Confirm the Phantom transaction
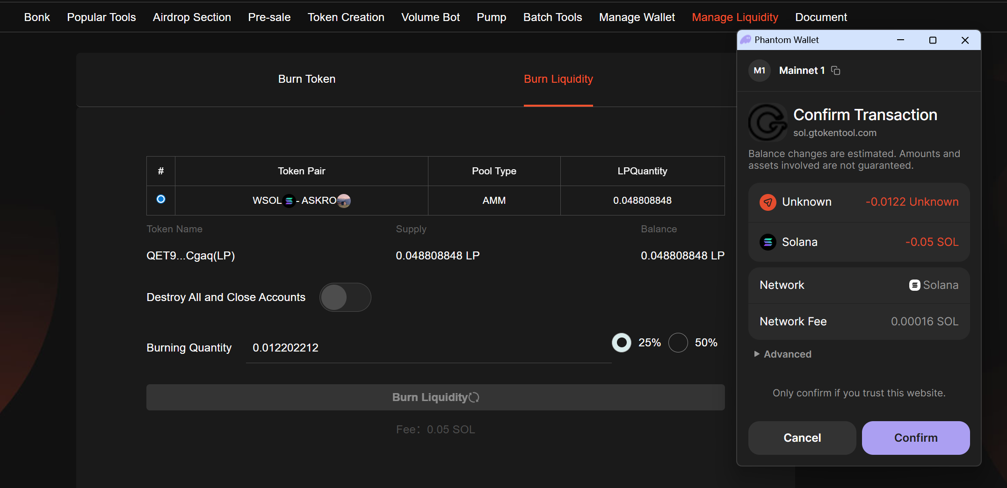This screenshot has width=1007, height=488. (915, 438)
